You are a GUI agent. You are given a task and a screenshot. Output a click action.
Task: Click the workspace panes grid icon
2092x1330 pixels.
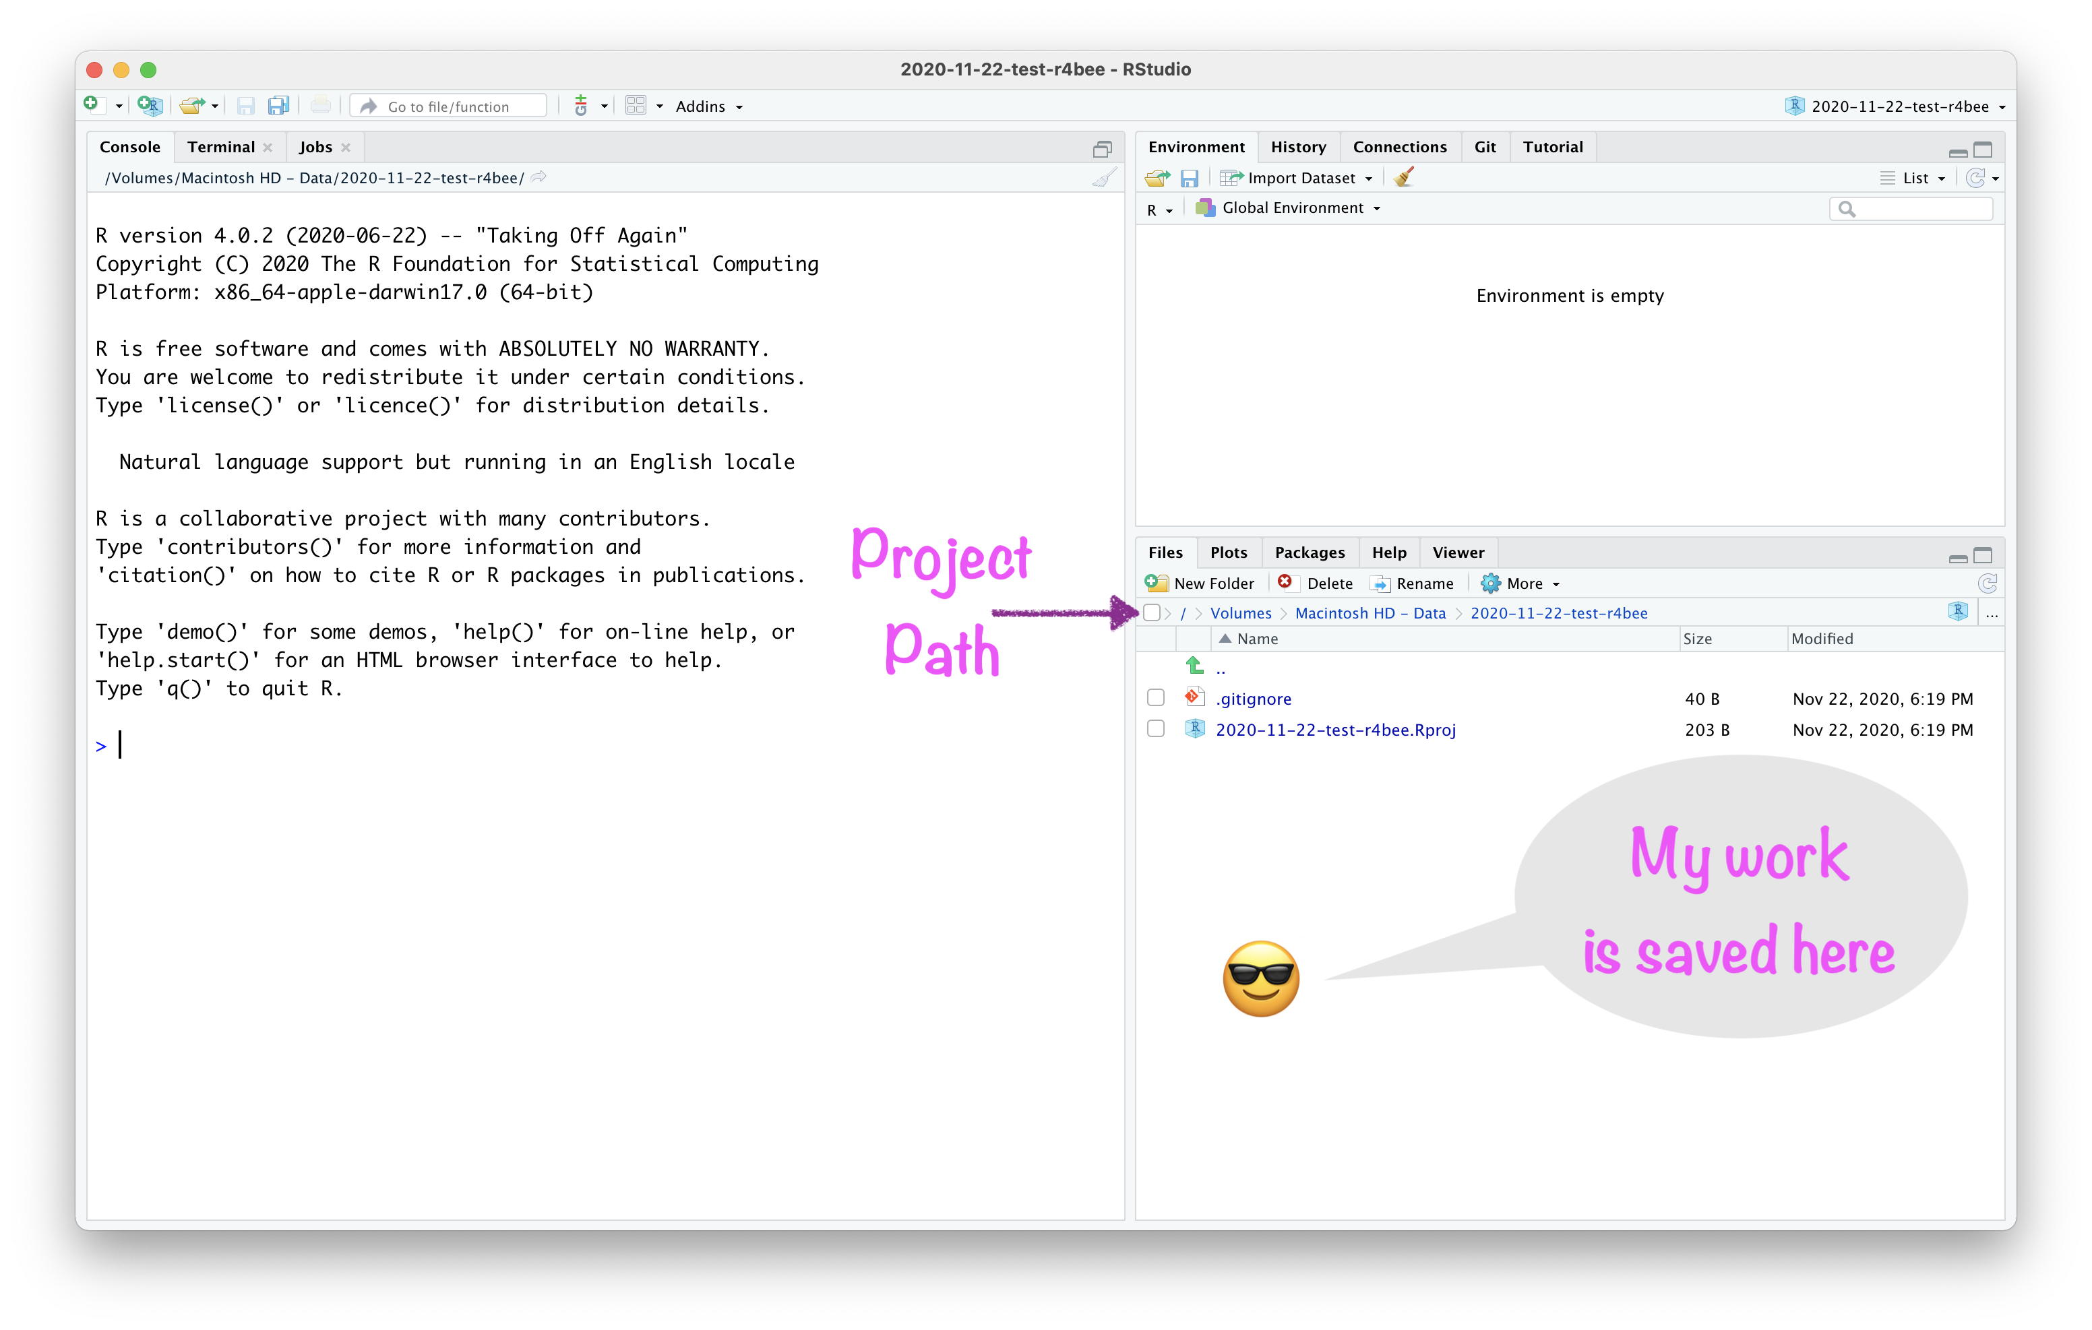click(x=636, y=106)
